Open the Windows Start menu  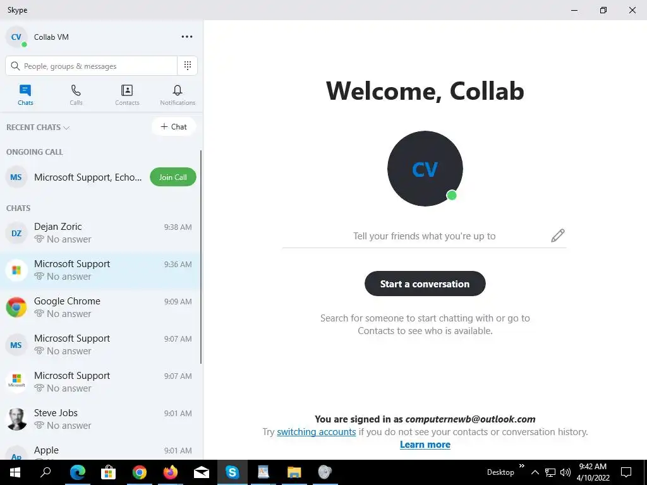(x=15, y=472)
